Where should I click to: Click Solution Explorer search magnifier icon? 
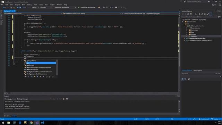[219, 17]
